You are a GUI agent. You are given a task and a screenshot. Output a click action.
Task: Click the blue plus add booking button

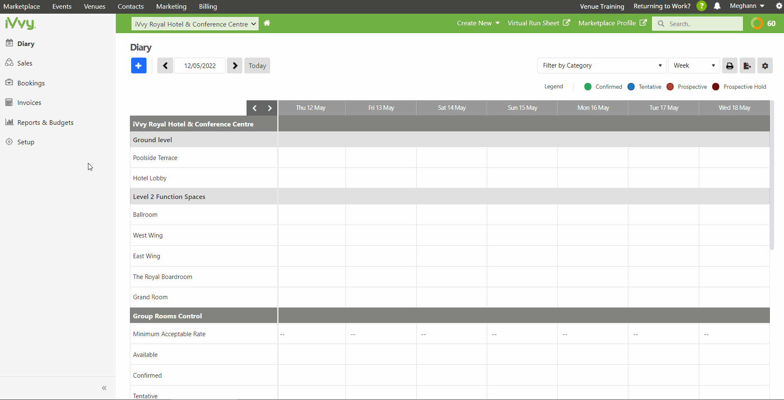pyautogui.click(x=139, y=65)
